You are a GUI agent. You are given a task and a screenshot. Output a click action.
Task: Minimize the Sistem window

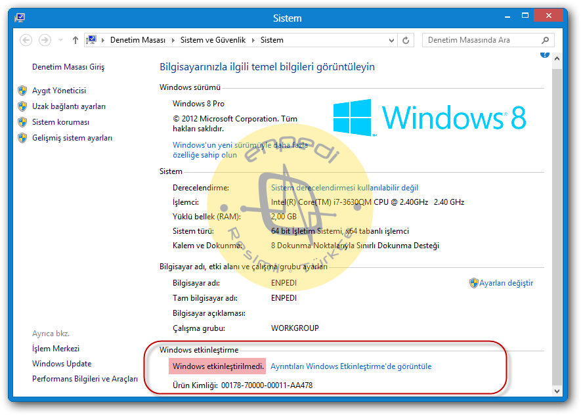pos(507,16)
